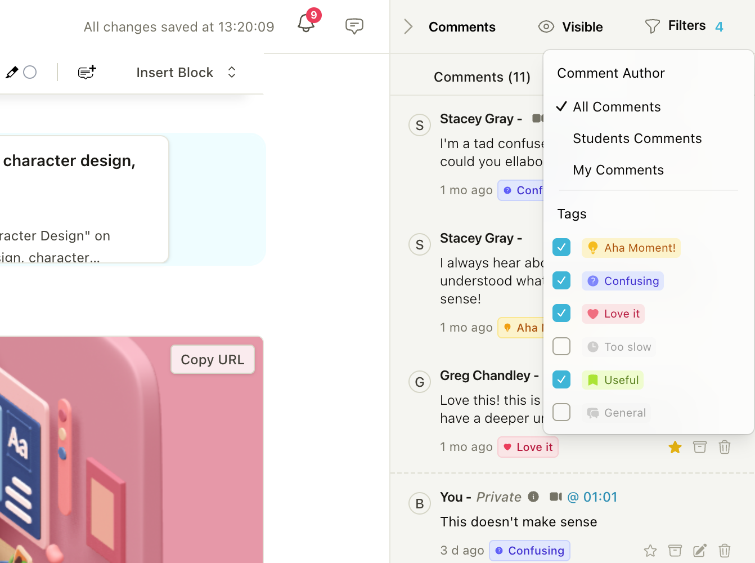Click the pen color circle swatch
Image resolution: width=755 pixels, height=563 pixels.
[x=30, y=73]
